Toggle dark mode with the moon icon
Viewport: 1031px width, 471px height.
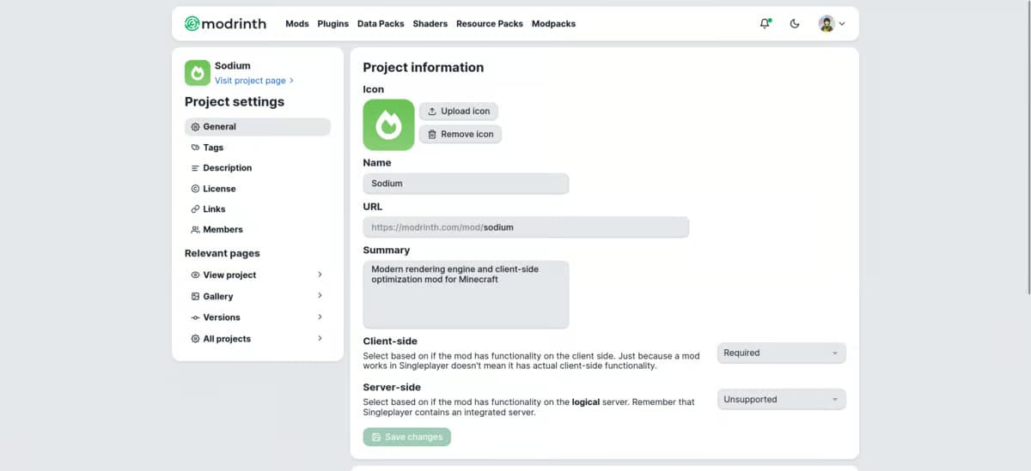coord(795,24)
